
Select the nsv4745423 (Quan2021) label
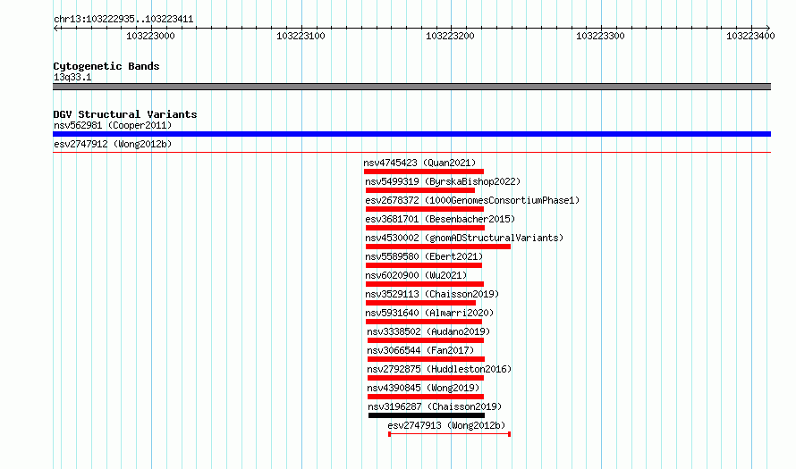coord(419,163)
